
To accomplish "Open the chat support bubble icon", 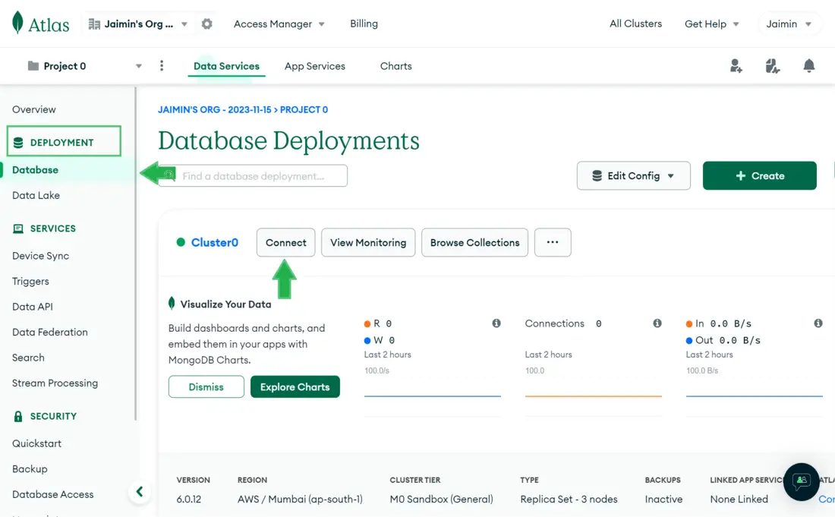I will pyautogui.click(x=801, y=481).
